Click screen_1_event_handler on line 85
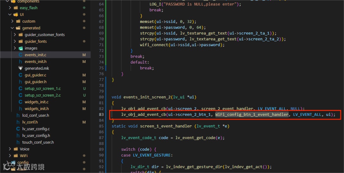Screen dimensions: 344x173 pyautogui.click(x=166, y=126)
